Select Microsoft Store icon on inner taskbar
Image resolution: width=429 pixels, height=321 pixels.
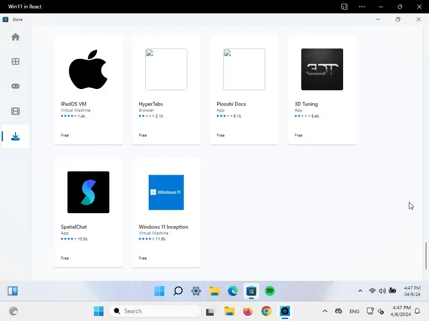point(251,291)
